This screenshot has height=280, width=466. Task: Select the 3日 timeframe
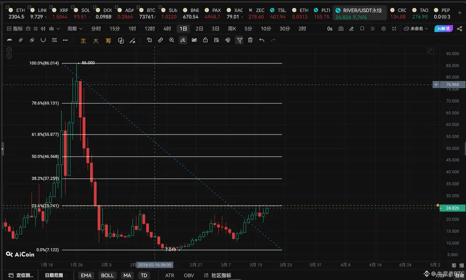(x=215, y=28)
